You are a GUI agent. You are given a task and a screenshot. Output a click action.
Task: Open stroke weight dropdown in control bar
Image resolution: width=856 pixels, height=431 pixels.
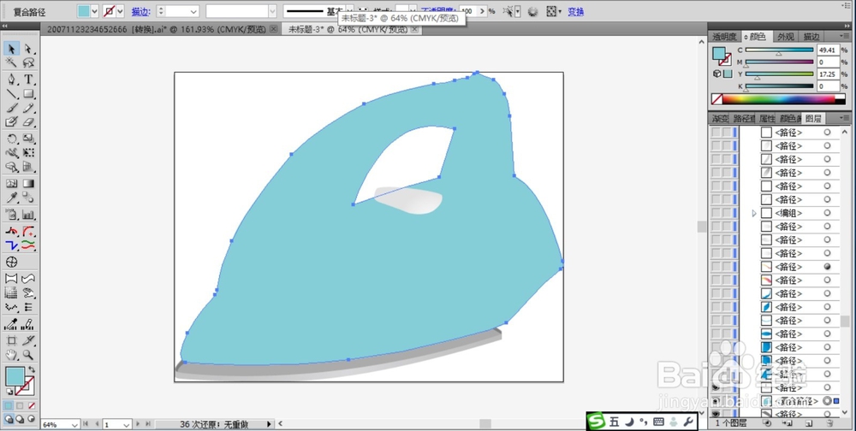pyautogui.click(x=193, y=11)
